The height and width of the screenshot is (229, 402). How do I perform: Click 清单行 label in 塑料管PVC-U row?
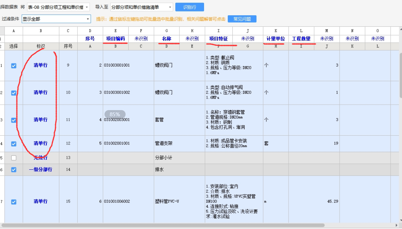pyautogui.click(x=41, y=201)
